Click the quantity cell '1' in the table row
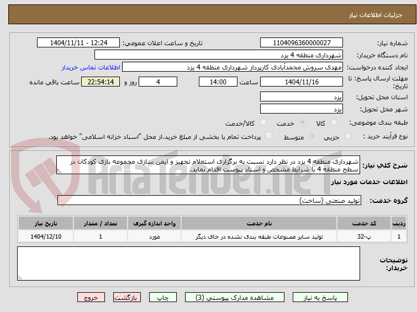Image resolution: width=417 pixels, height=312 pixels. (101, 236)
